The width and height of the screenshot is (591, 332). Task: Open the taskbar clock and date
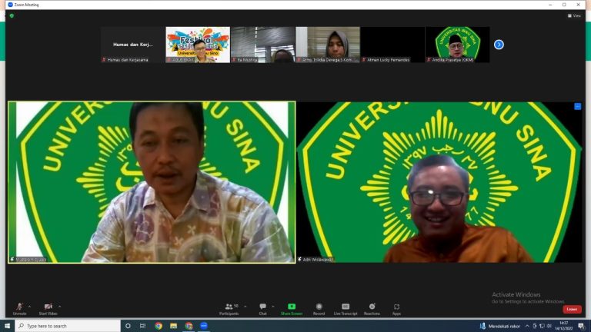tap(564, 326)
